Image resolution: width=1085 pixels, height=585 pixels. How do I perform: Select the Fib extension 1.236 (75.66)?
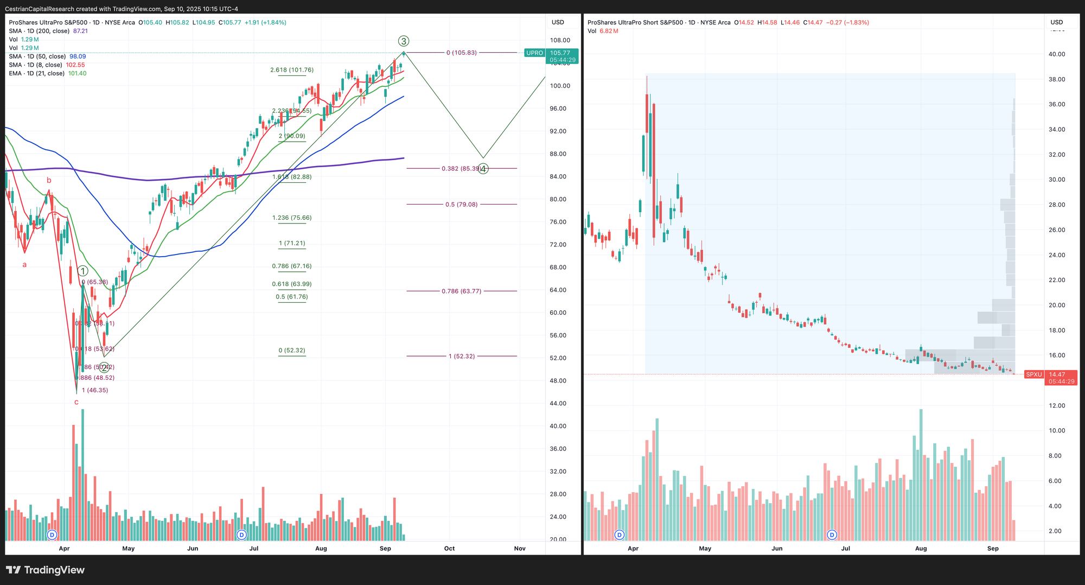(292, 218)
